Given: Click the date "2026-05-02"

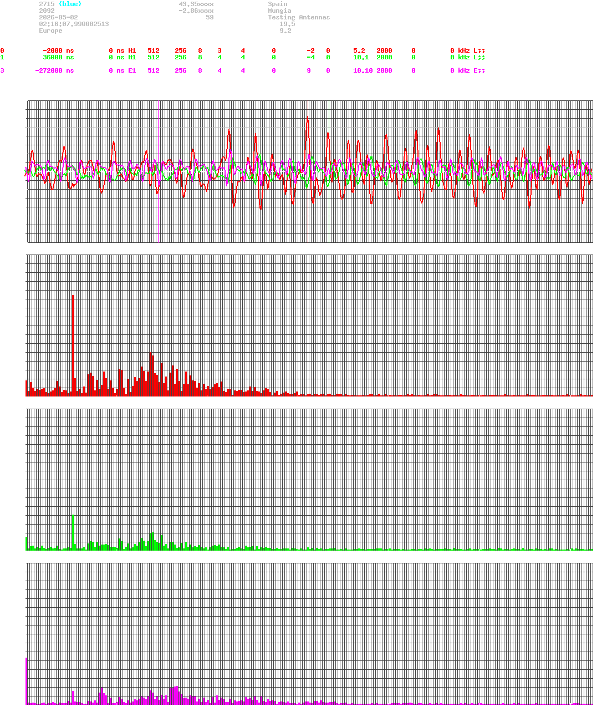Looking at the screenshot, I should click(x=58, y=17).
